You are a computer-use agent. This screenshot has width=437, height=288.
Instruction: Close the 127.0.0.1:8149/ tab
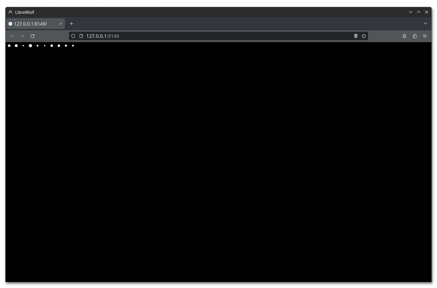(61, 24)
